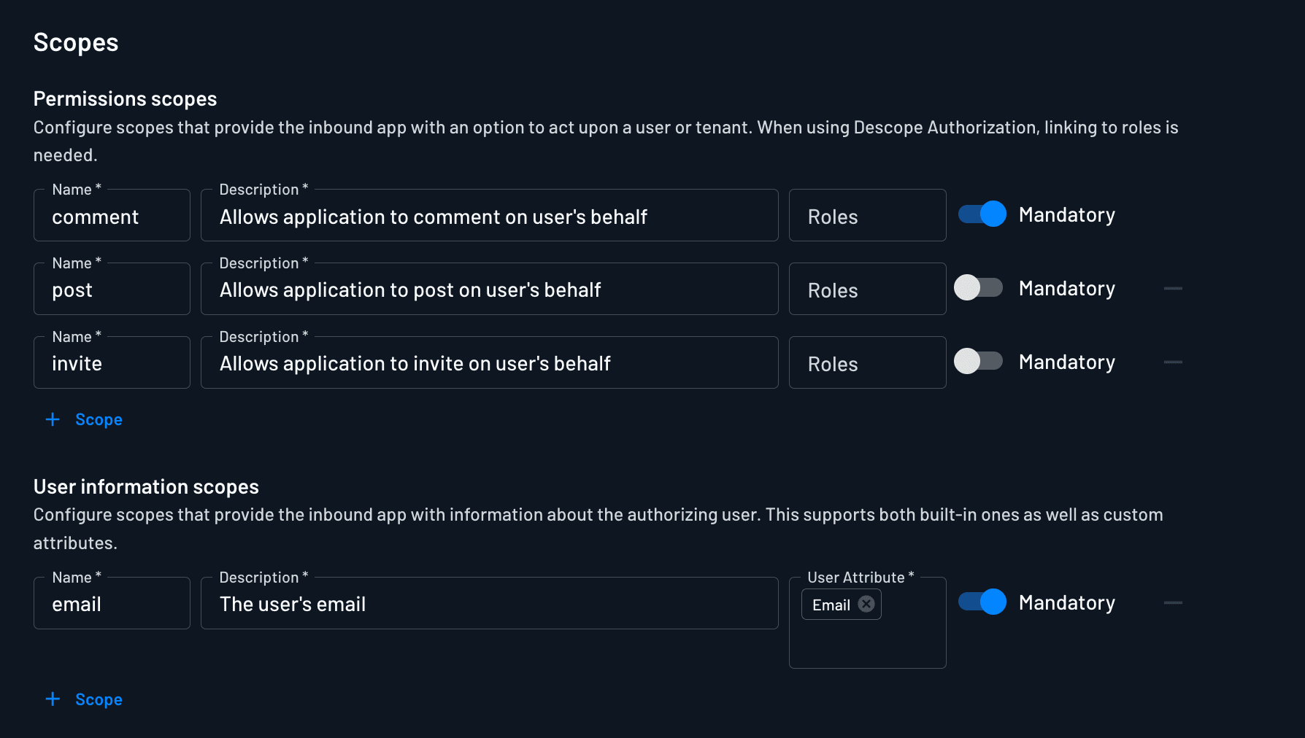Click the minus icon beside post's Mandatory toggle
1305x738 pixels.
coord(1173,289)
